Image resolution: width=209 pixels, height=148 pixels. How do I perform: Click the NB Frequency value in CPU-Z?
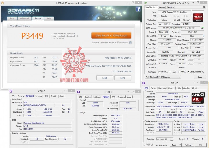coord(128,109)
